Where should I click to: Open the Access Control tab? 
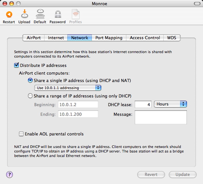click(x=145, y=38)
